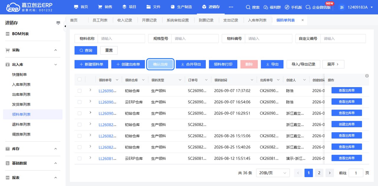Expand more filters with 展开 button
Image resolution: width=378 pixels, height=186 pixels.
[x=333, y=64]
